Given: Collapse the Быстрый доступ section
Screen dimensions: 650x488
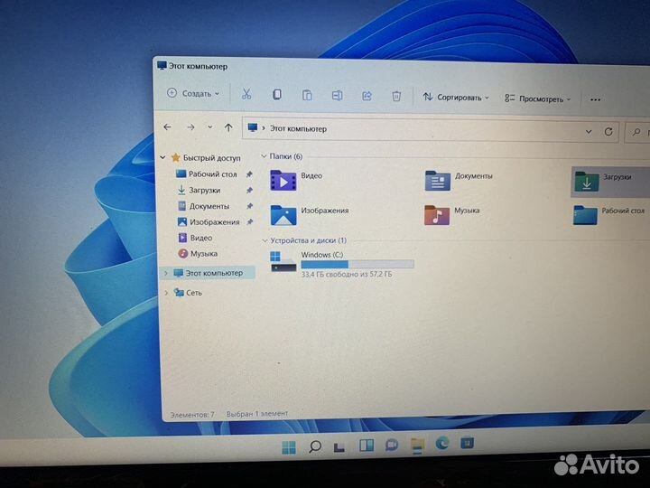Looking at the screenshot, I should 162,157.
